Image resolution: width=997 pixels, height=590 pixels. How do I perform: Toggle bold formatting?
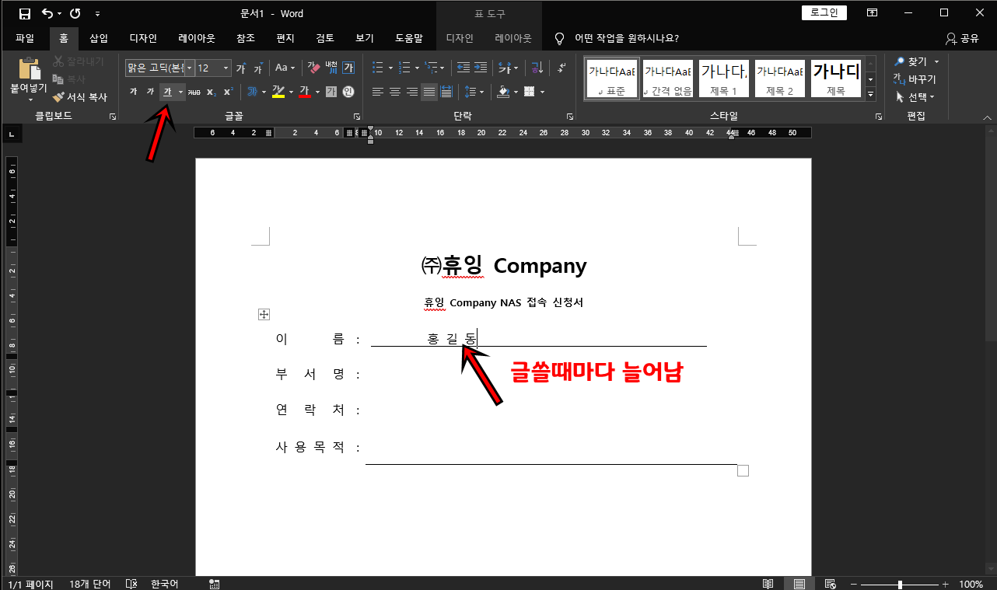pos(133,92)
